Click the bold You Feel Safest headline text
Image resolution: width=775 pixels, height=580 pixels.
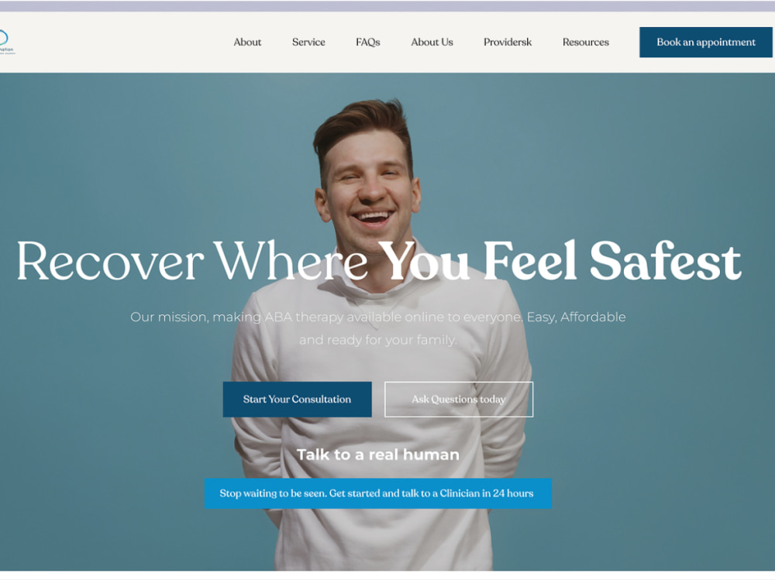click(x=560, y=261)
